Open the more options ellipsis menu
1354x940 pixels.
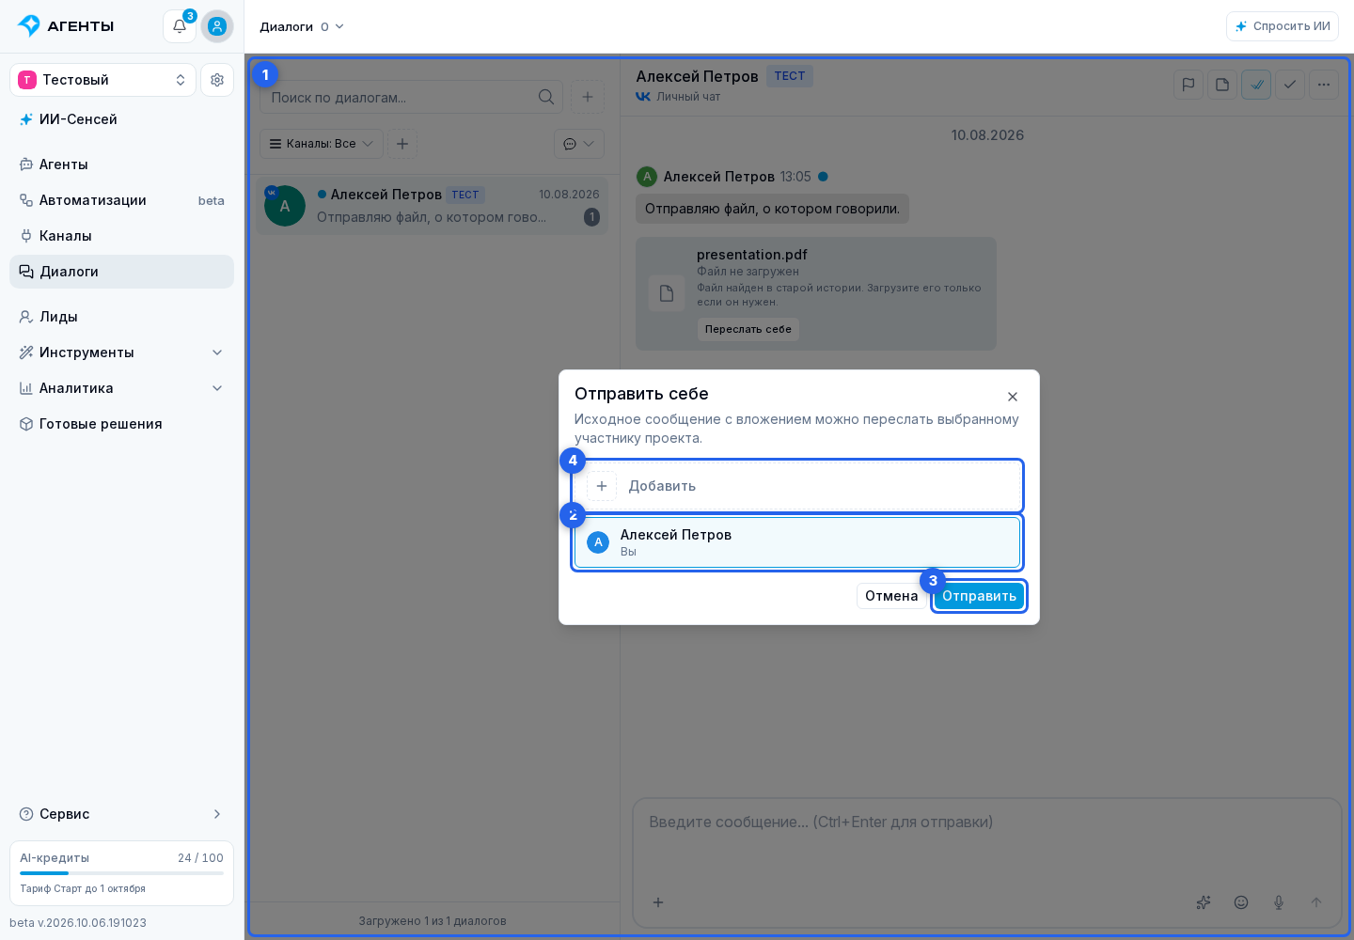(1324, 85)
